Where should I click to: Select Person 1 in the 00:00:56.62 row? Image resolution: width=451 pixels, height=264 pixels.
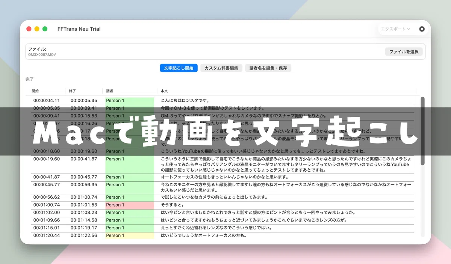pos(130,197)
